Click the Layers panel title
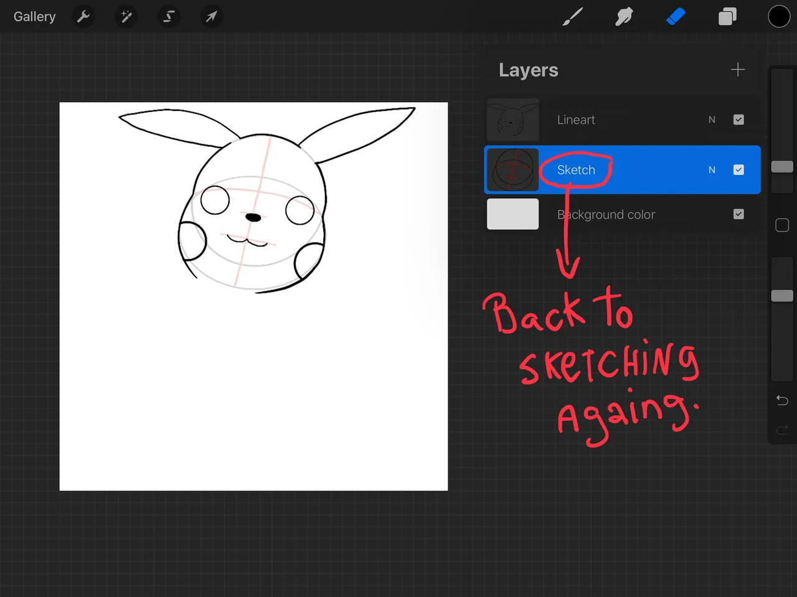Screen dimensions: 797x597 pyautogui.click(x=528, y=70)
